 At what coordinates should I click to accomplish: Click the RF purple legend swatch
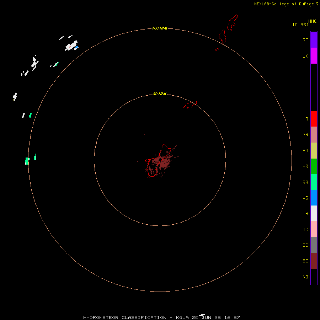click(x=314, y=40)
